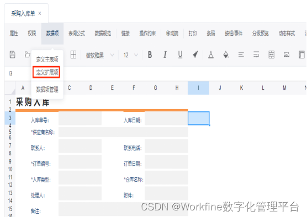
Task: Select row header 13
Action: coord(10,193)
